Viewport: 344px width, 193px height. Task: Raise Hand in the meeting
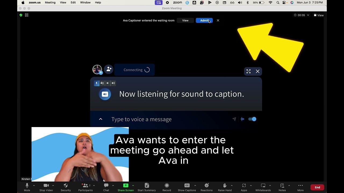point(225,187)
